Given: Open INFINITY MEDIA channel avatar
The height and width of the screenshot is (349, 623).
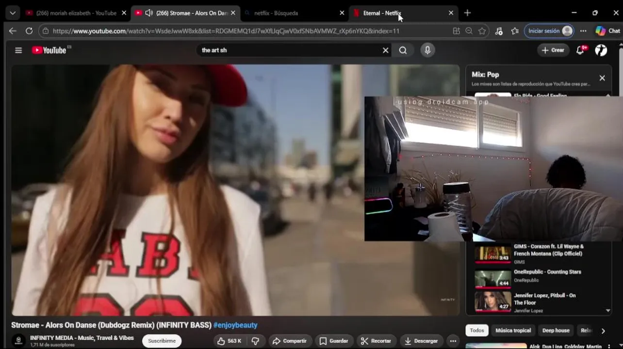Looking at the screenshot, I should tap(18, 341).
